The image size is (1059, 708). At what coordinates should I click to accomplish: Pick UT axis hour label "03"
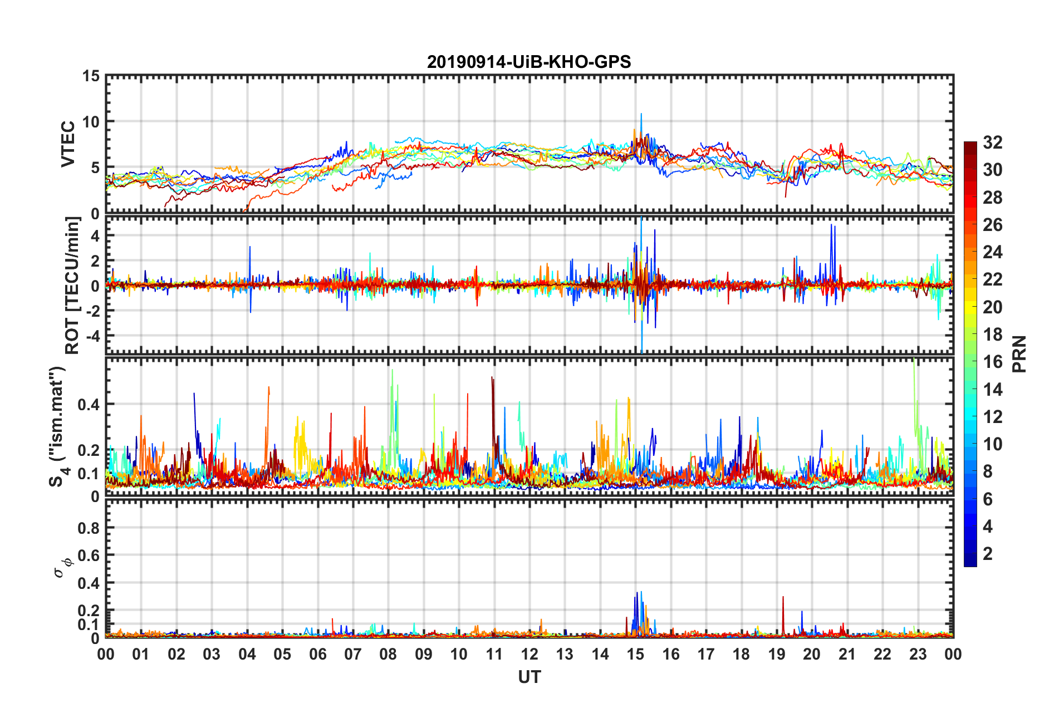(212, 654)
